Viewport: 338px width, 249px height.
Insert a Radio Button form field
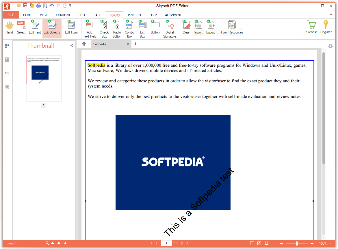tap(117, 29)
